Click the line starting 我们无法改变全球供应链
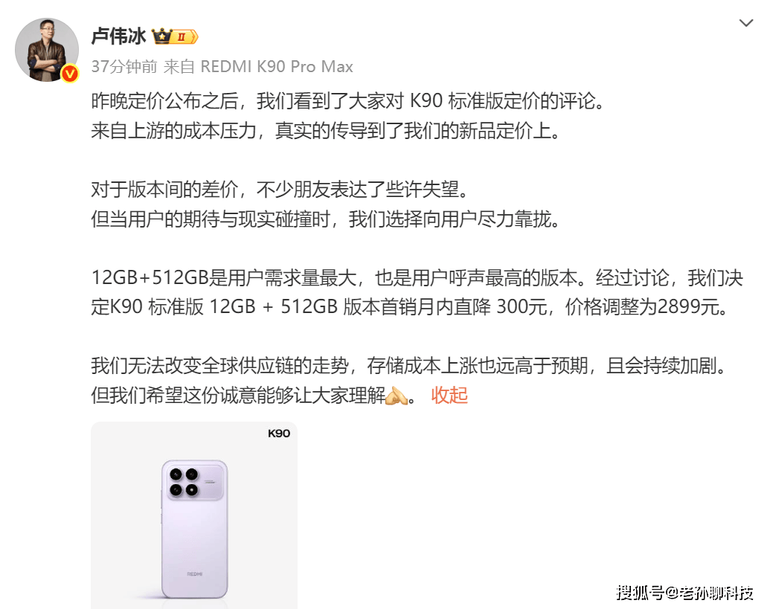 point(409,366)
